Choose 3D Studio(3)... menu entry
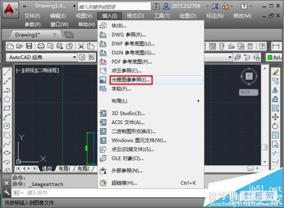This screenshot has width=284, height=208. point(151,113)
